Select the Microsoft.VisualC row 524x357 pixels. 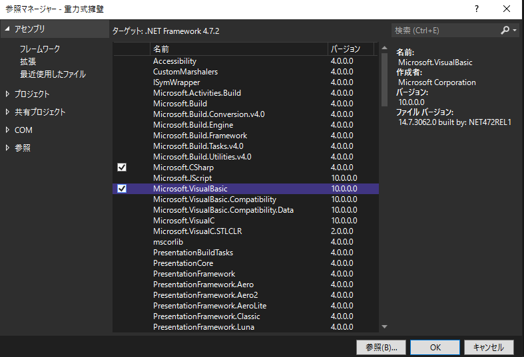(x=246, y=221)
